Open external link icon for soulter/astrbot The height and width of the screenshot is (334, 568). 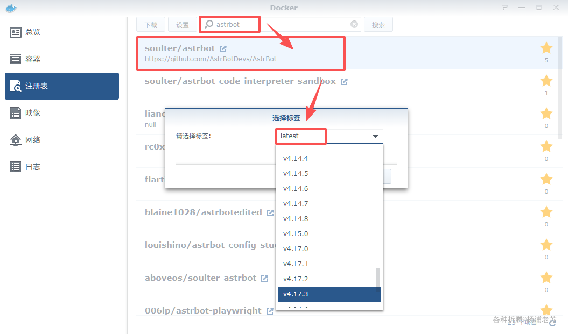[x=223, y=48]
